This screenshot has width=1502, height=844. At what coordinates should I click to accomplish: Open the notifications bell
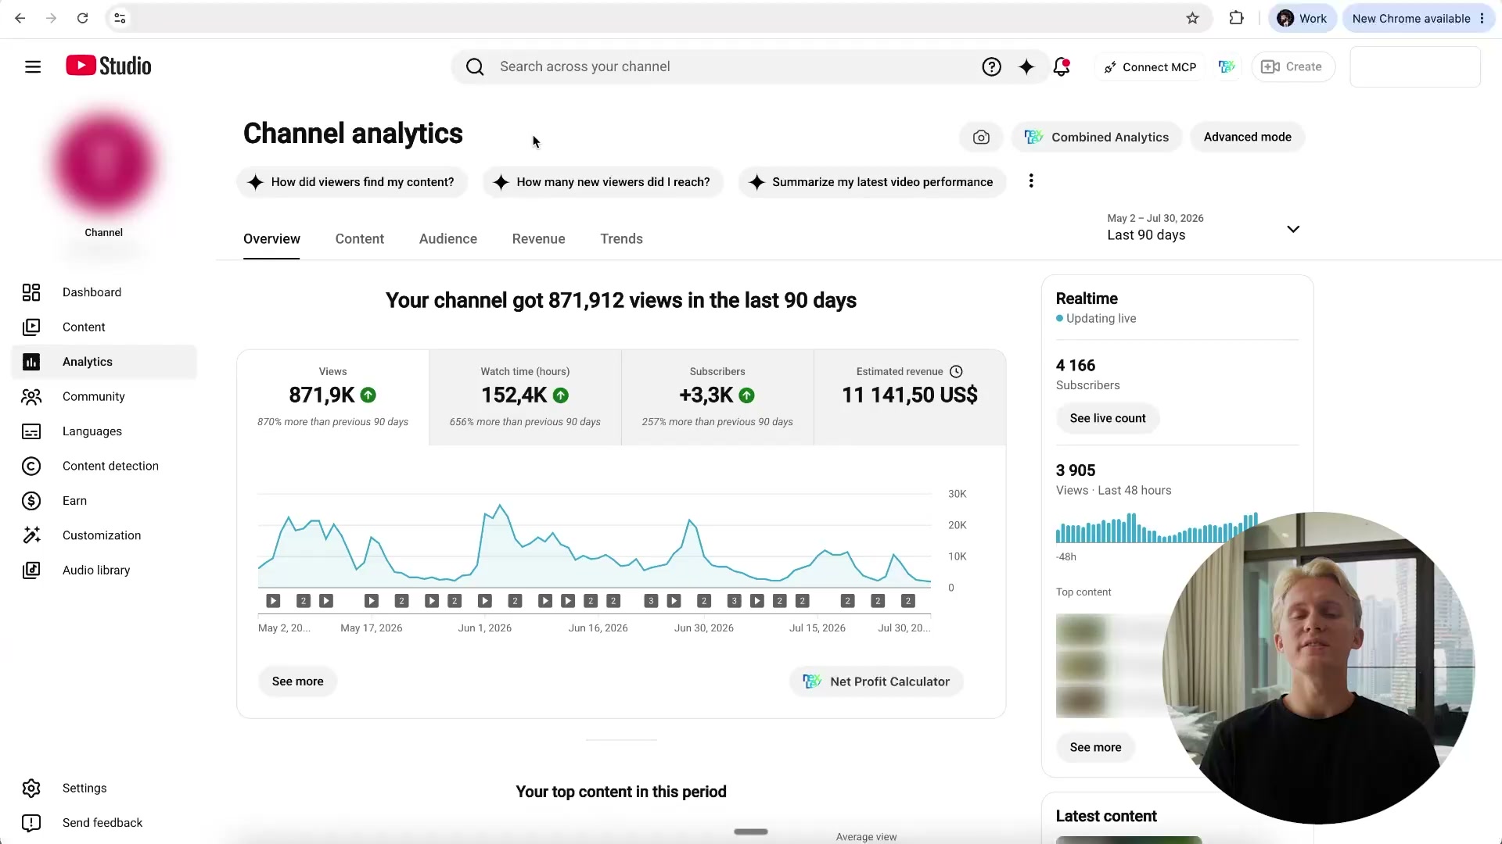tap(1062, 67)
